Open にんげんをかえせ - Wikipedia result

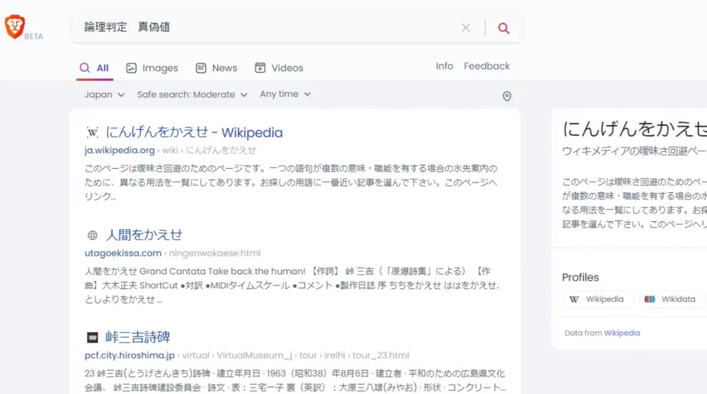(194, 132)
